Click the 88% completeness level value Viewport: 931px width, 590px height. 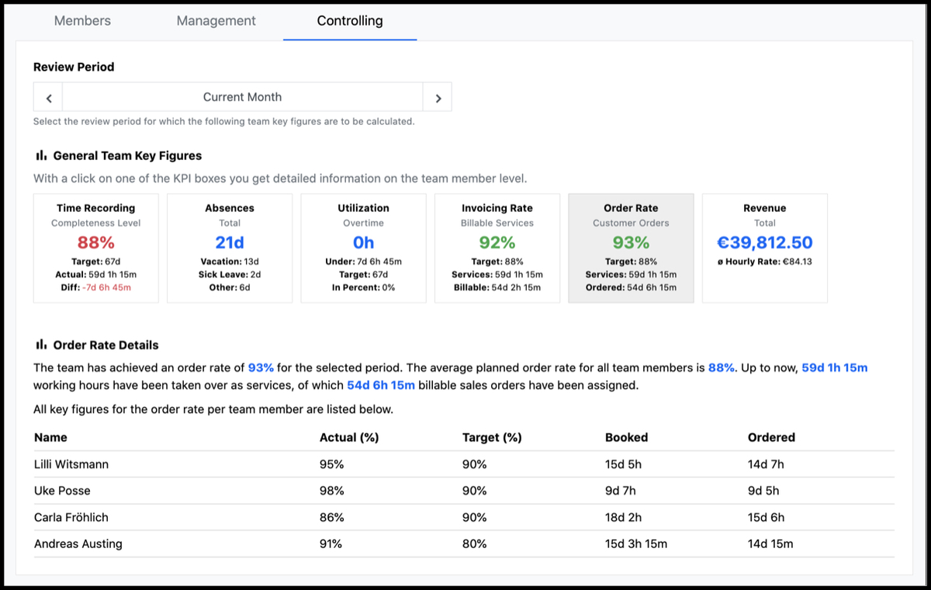pos(96,242)
